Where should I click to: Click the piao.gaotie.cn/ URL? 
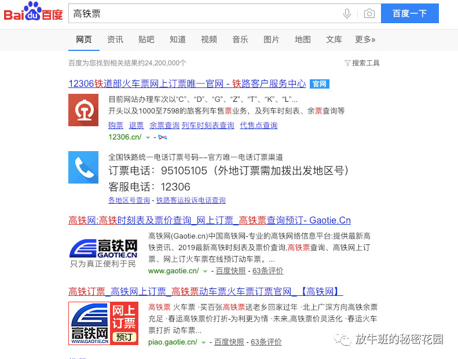(173, 342)
